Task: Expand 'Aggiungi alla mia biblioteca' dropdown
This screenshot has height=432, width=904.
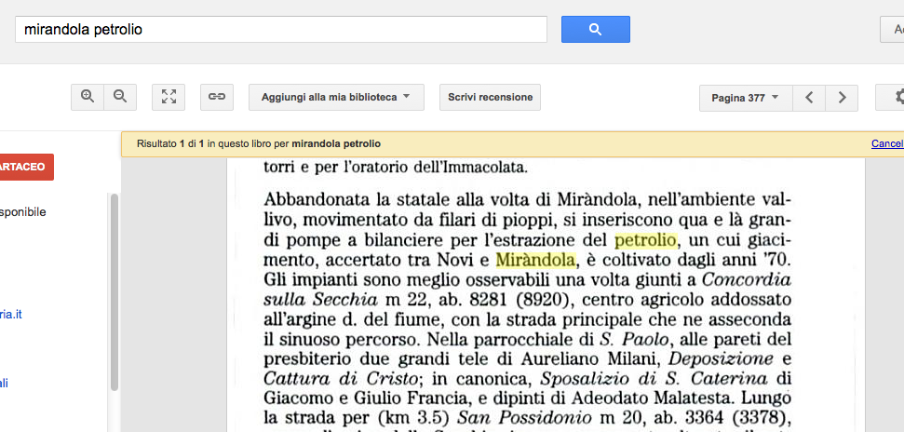Action: pyautogui.click(x=336, y=97)
